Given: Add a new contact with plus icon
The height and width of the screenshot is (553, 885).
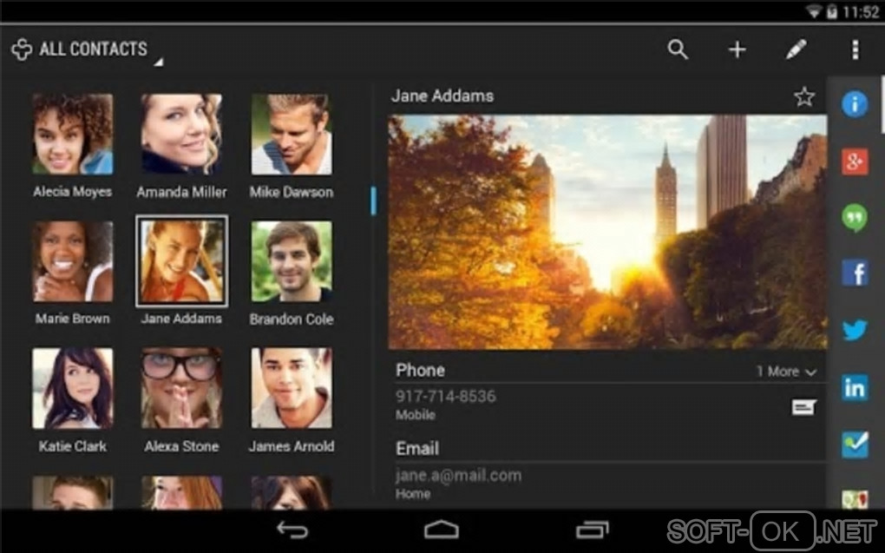Looking at the screenshot, I should click(737, 49).
